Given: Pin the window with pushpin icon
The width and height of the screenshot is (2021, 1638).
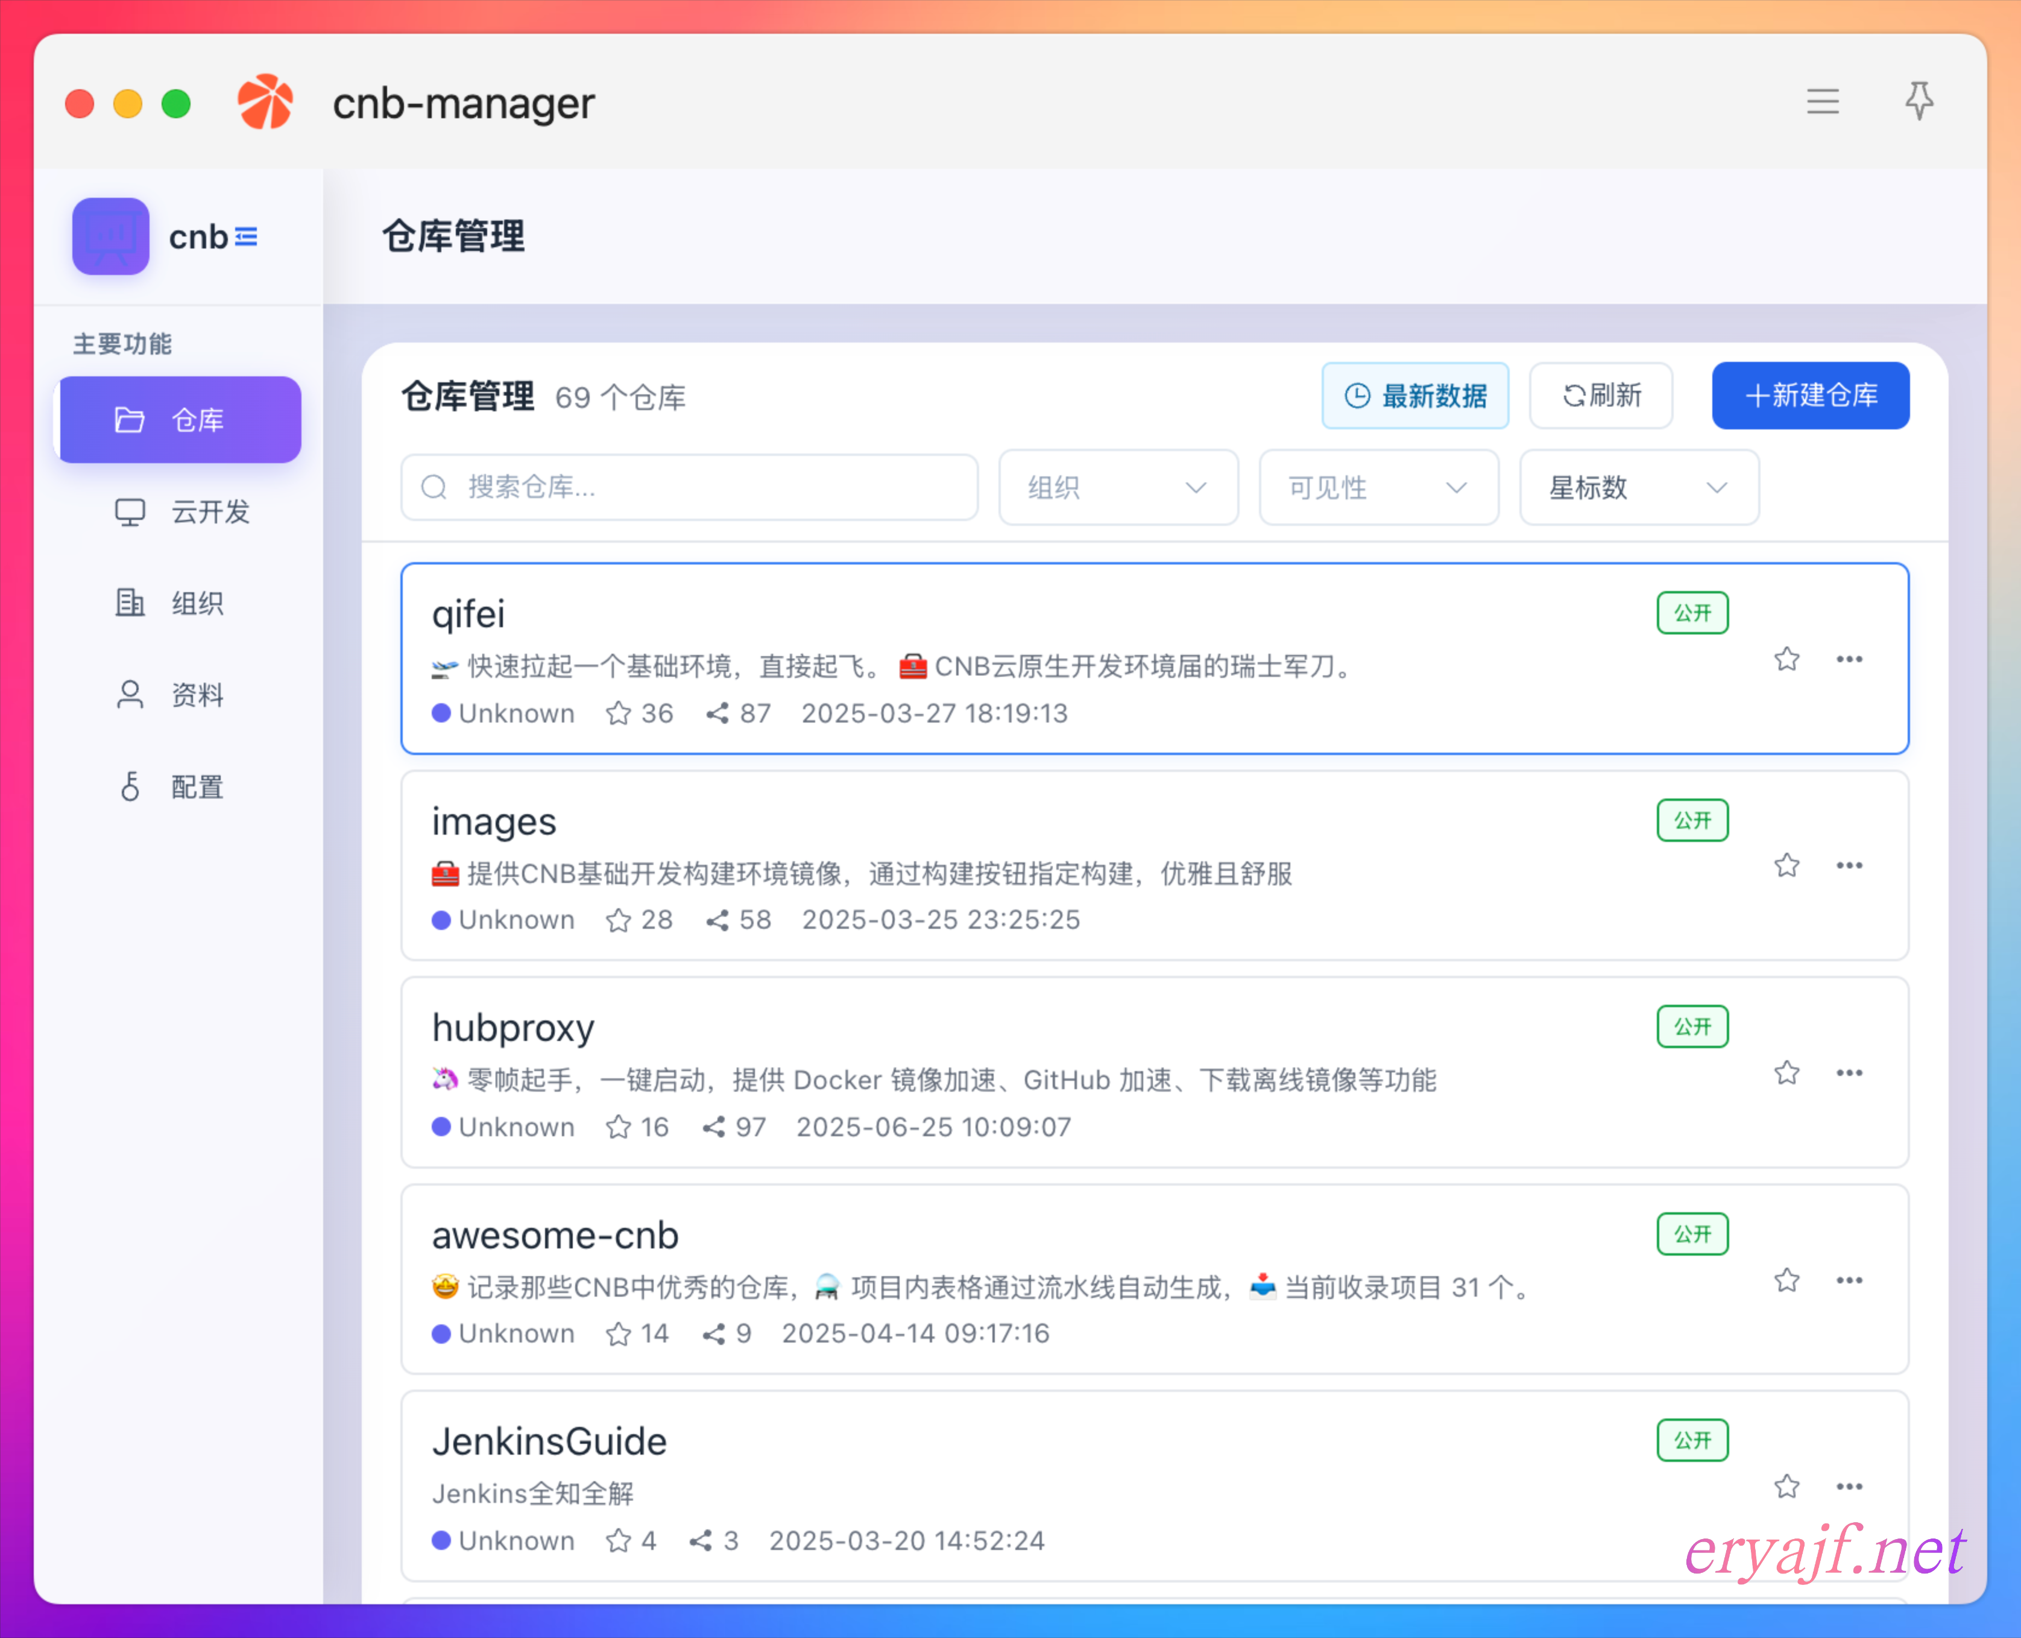Looking at the screenshot, I should (1919, 101).
